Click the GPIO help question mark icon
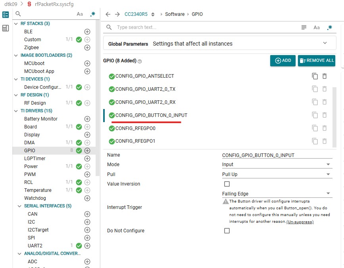 click(140, 61)
